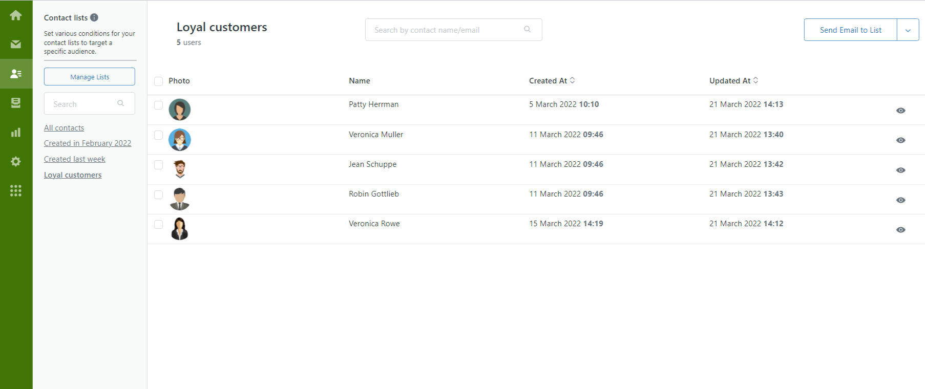The width and height of the screenshot is (925, 389).
Task: Check the box for Jean Schuppe
Action: pyautogui.click(x=159, y=165)
